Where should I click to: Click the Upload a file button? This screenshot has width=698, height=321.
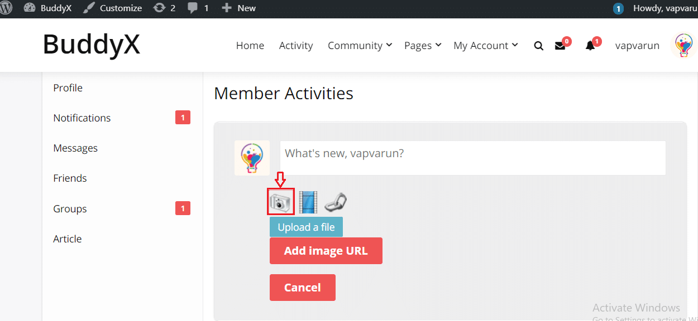[306, 227]
